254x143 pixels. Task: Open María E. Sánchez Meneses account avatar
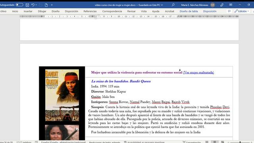[x=213, y=5]
